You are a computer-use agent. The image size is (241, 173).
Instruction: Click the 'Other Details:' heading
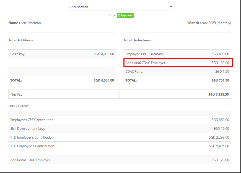tap(19, 106)
